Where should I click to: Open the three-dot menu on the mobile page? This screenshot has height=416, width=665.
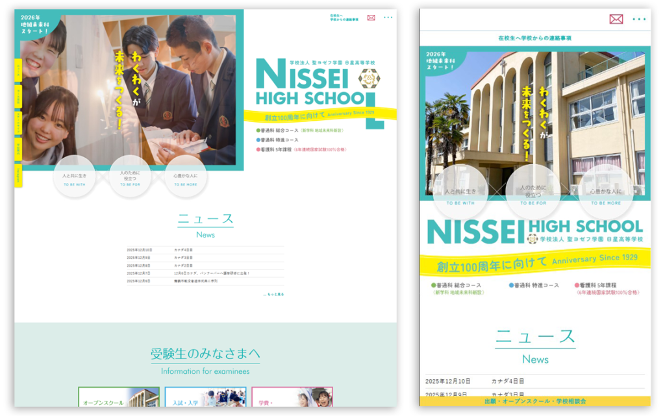coord(640,19)
